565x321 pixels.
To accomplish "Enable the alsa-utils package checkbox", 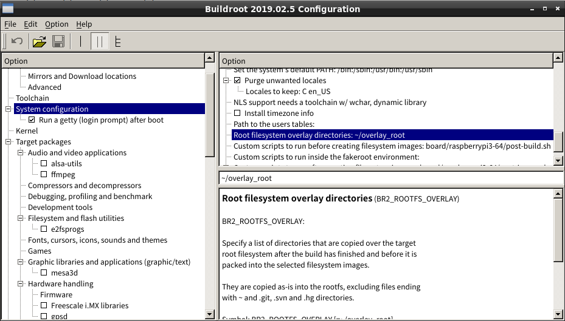I will [x=44, y=164].
